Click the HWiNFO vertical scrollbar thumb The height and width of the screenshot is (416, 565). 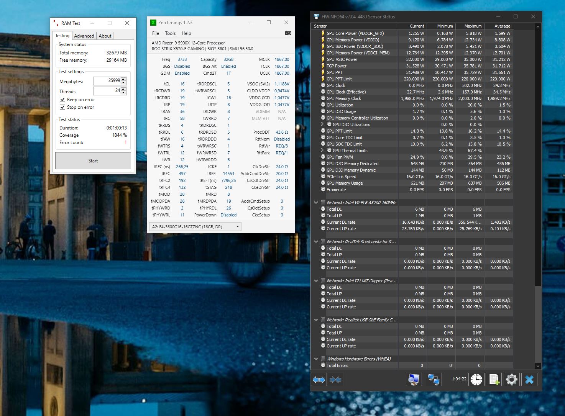click(x=538, y=324)
